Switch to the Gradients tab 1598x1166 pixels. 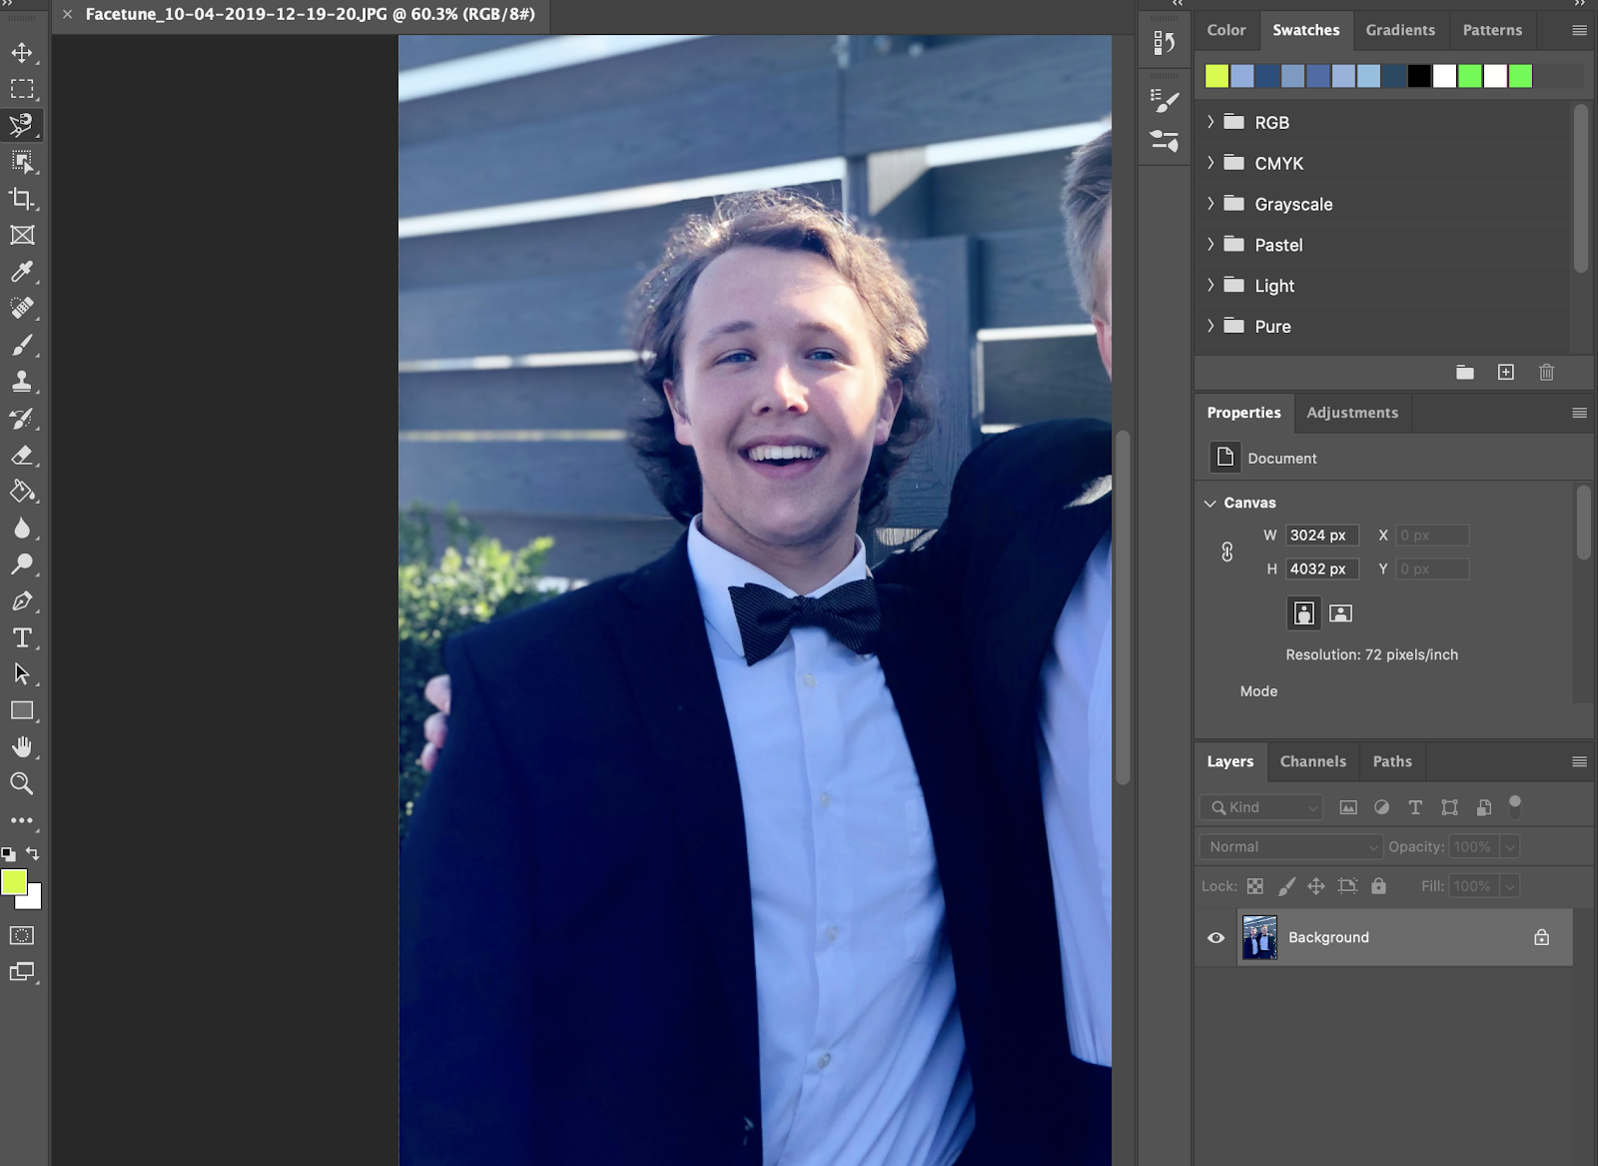(1400, 30)
